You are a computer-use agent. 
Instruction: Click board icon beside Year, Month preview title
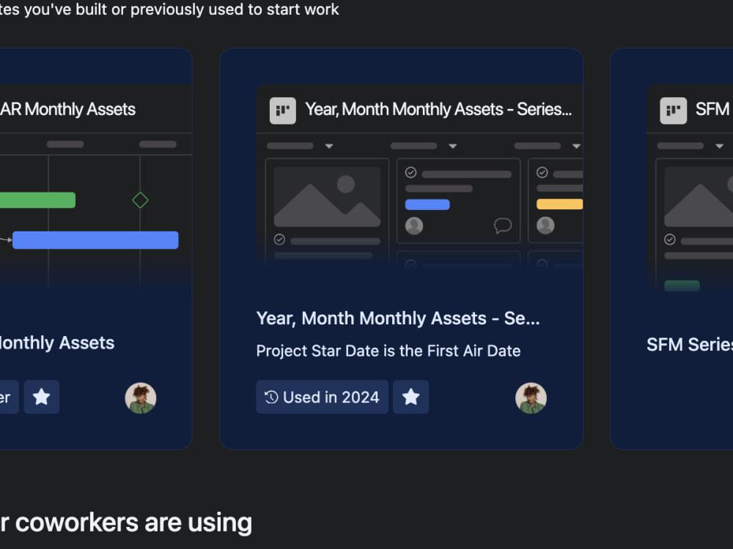tap(283, 111)
